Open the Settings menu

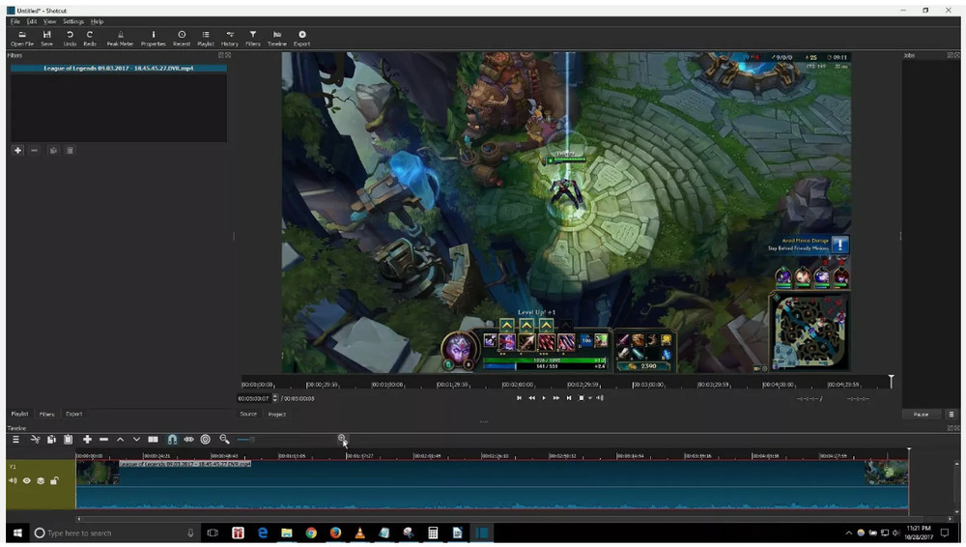tap(73, 21)
